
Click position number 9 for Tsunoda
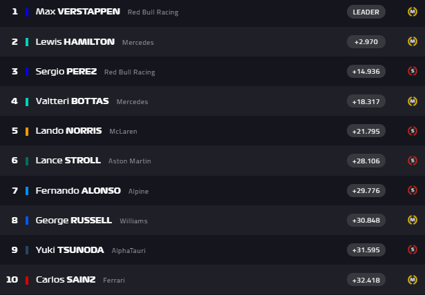15,250
